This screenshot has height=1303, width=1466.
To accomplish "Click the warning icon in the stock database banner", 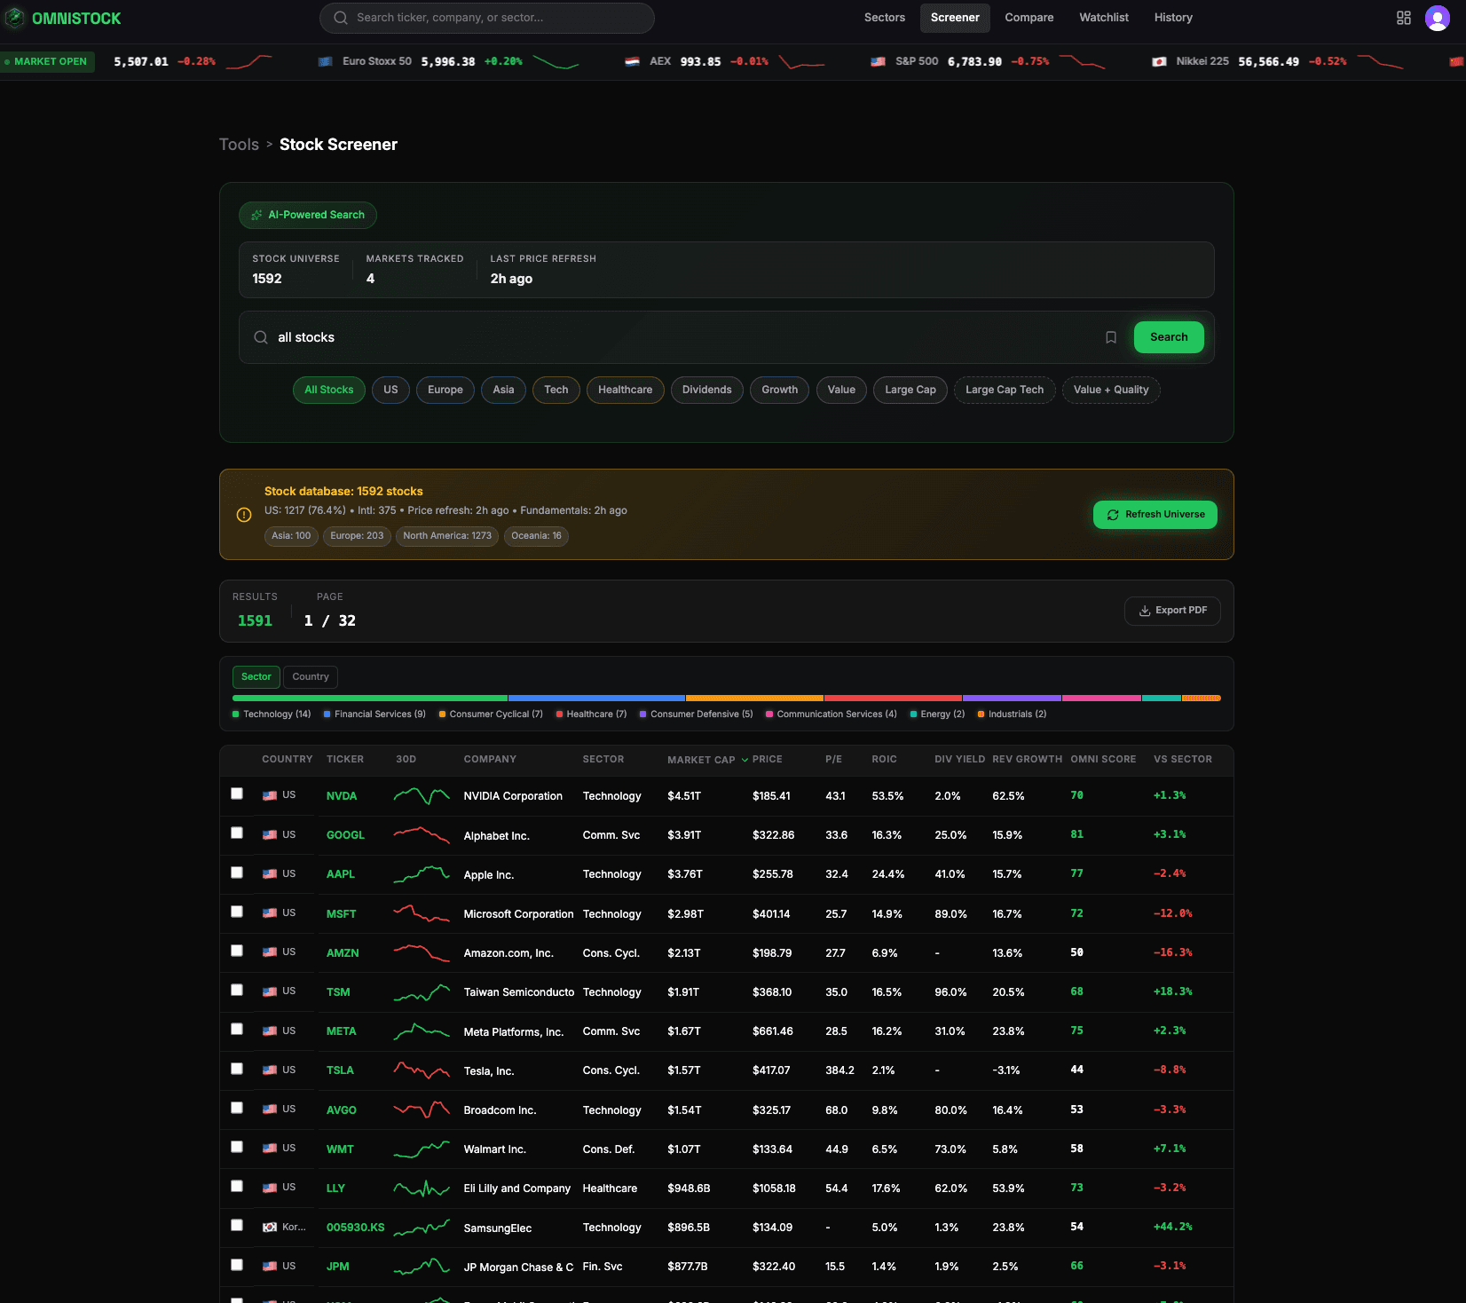I will 244,515.
